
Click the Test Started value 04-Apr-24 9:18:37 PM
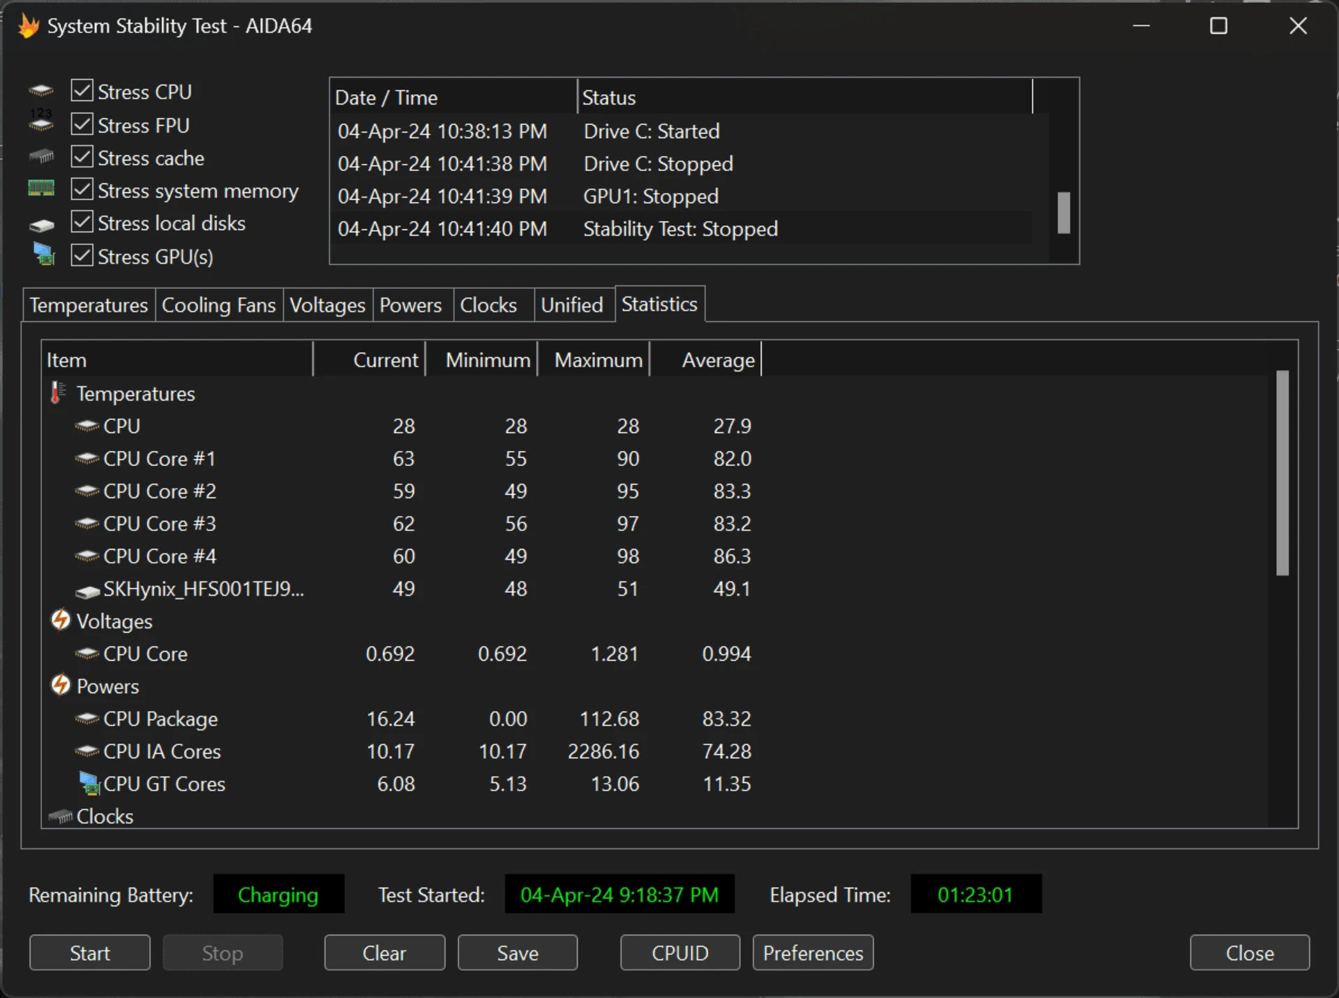619,894
